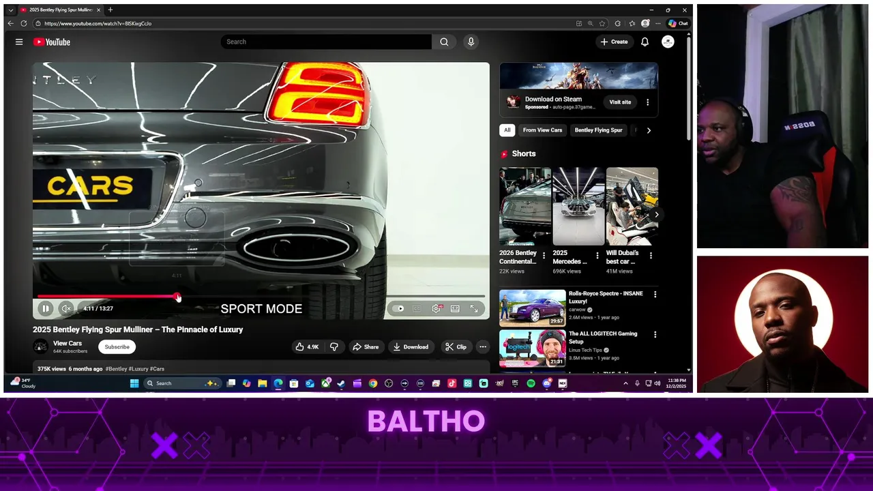Open options menu for the sponsored ad
The image size is (873, 491).
tap(647, 102)
